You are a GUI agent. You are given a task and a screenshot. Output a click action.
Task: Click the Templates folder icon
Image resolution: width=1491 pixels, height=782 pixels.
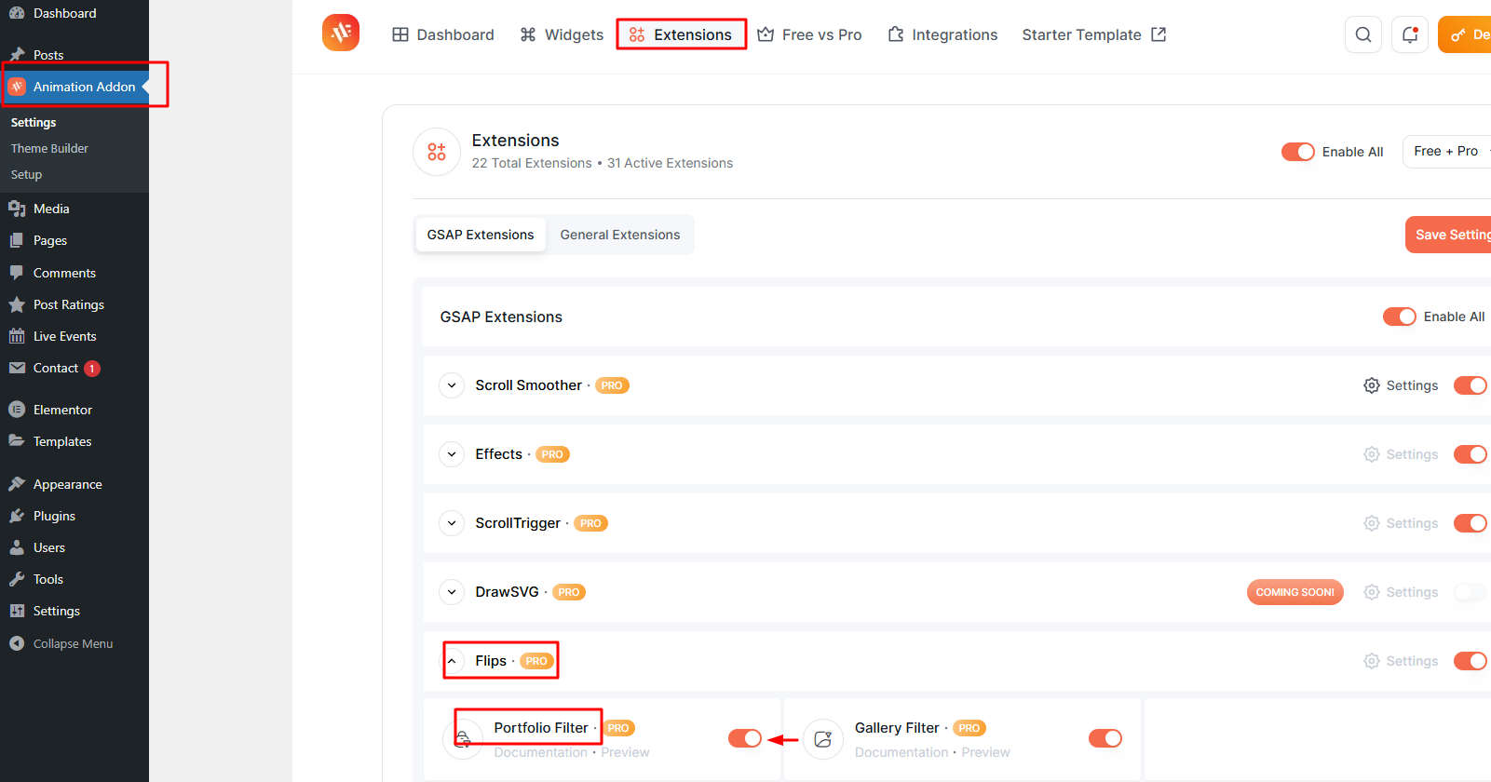(x=17, y=441)
